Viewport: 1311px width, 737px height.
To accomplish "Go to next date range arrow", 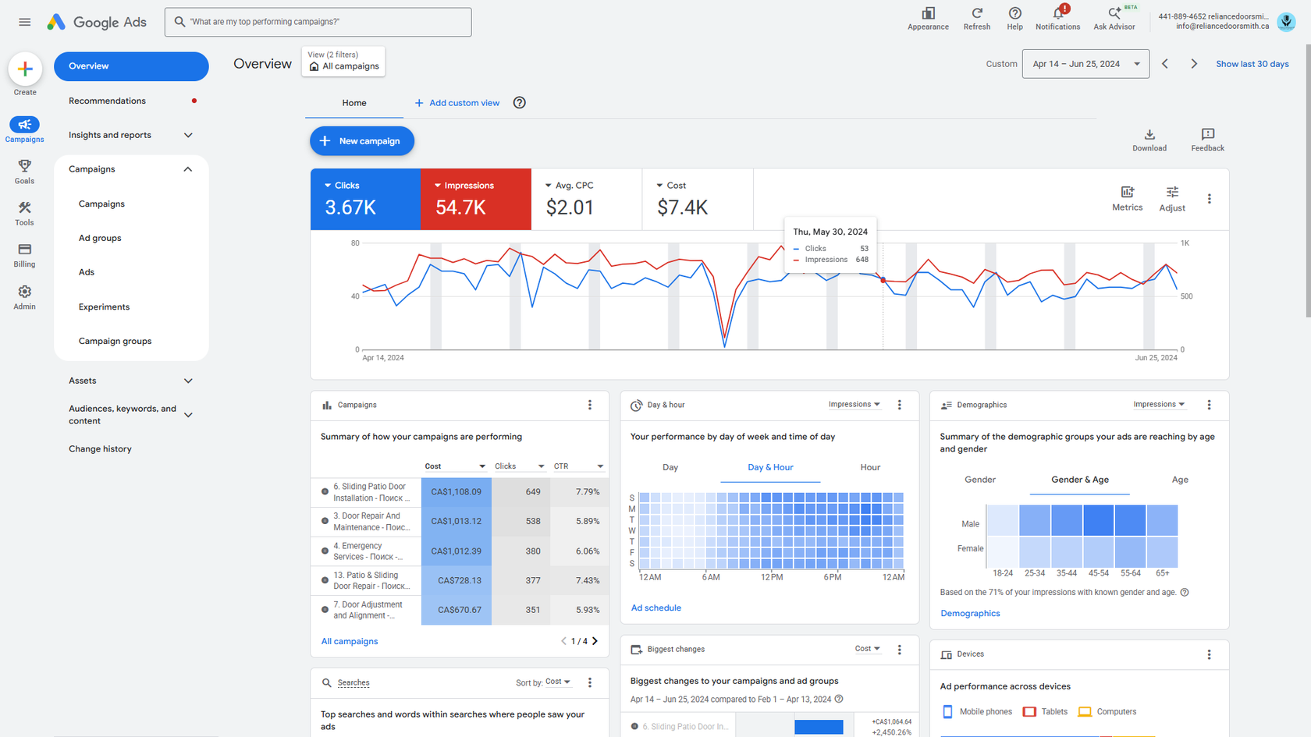I will (1194, 64).
